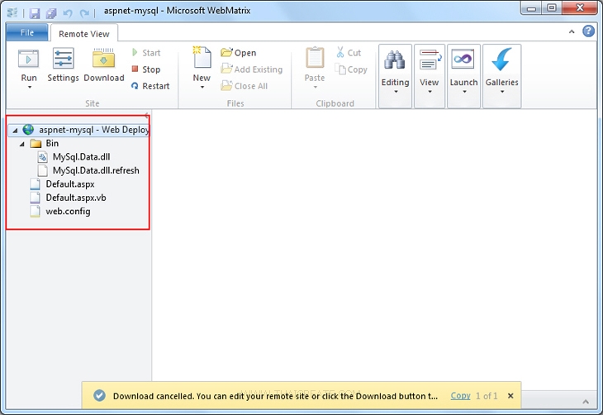This screenshot has height=415, width=603.
Task: Expand the Launch dropdown arrow
Action: pyautogui.click(x=464, y=92)
